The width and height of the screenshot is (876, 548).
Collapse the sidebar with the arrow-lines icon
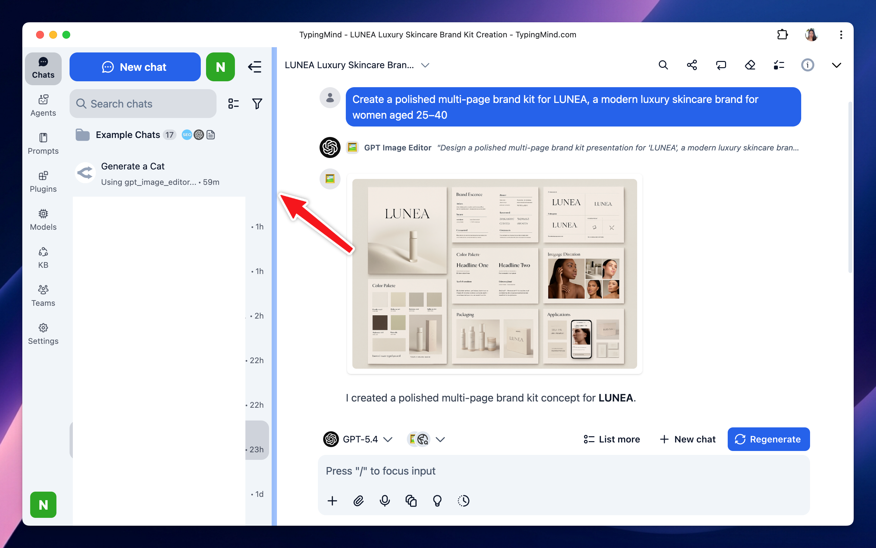(255, 67)
